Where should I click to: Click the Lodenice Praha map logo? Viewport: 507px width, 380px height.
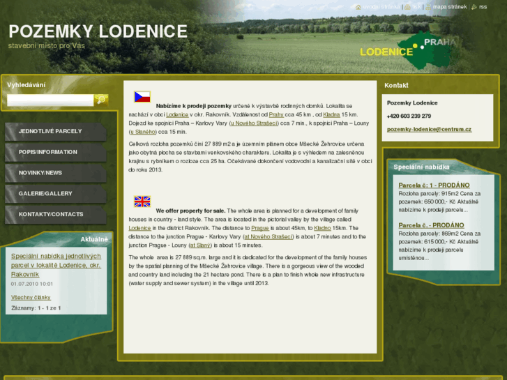point(409,50)
